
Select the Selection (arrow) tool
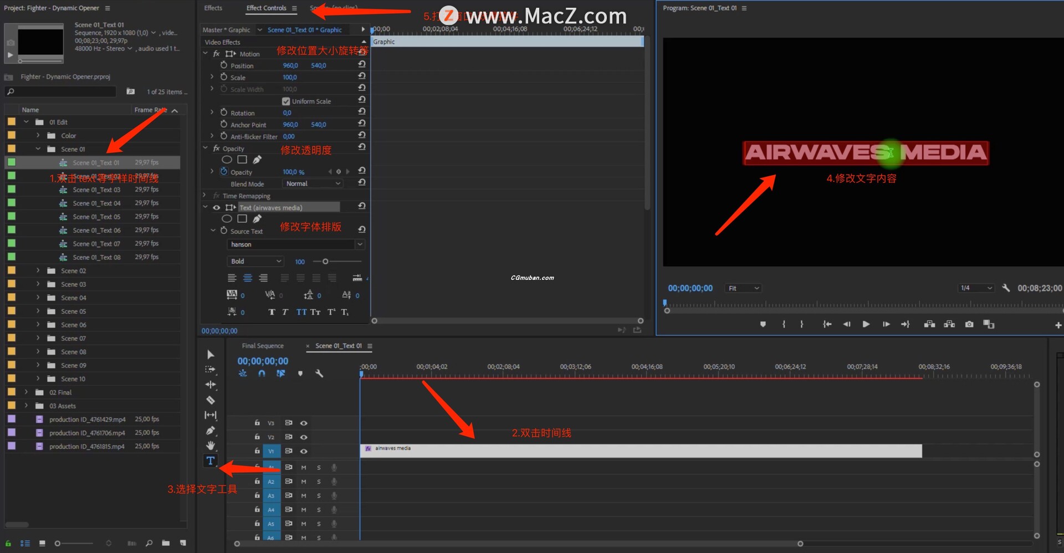211,355
